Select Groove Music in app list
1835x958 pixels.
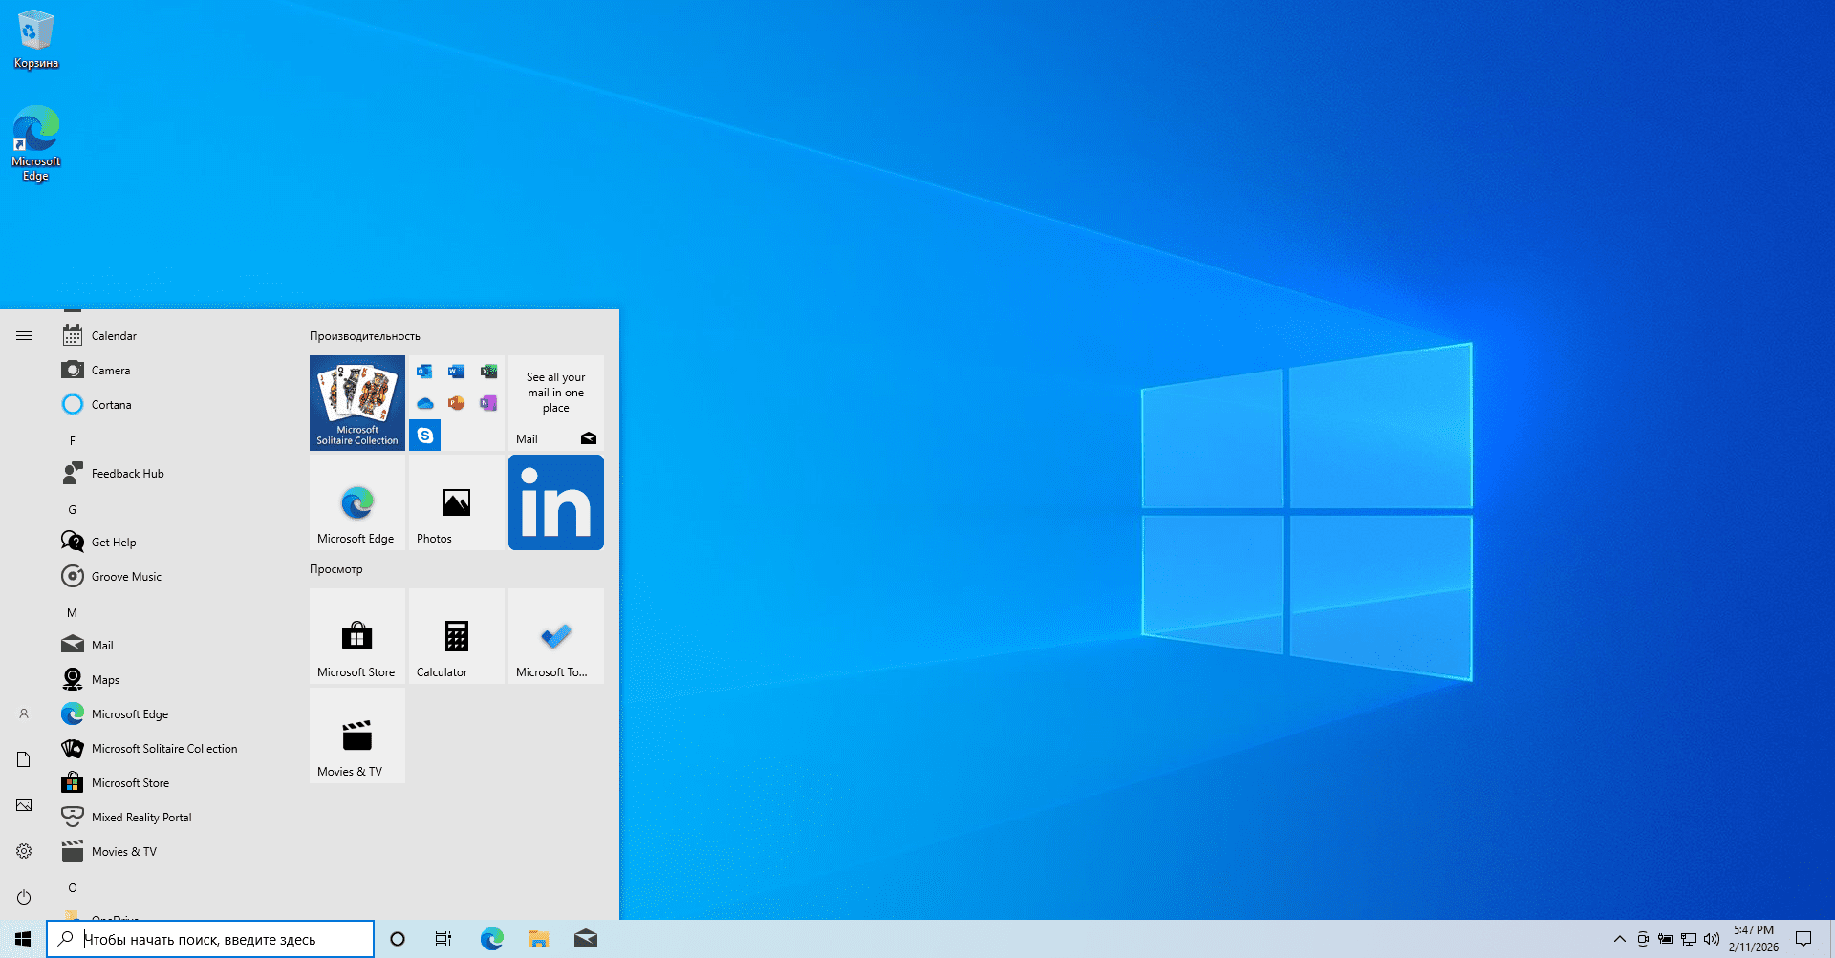coord(126,577)
